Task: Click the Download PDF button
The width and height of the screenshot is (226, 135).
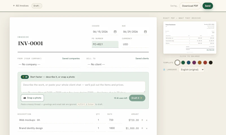Action: pos(190,6)
